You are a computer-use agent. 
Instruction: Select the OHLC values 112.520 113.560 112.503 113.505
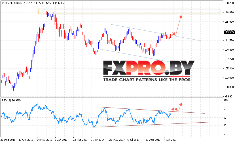44,3
